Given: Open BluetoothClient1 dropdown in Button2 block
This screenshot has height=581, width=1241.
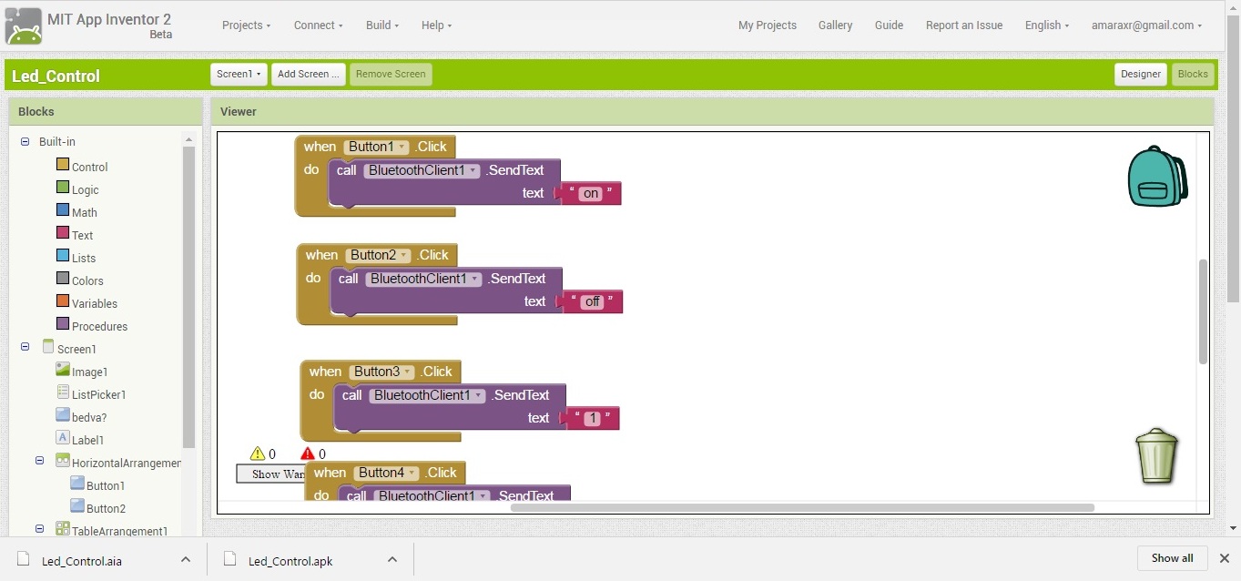Looking at the screenshot, I should (x=424, y=279).
